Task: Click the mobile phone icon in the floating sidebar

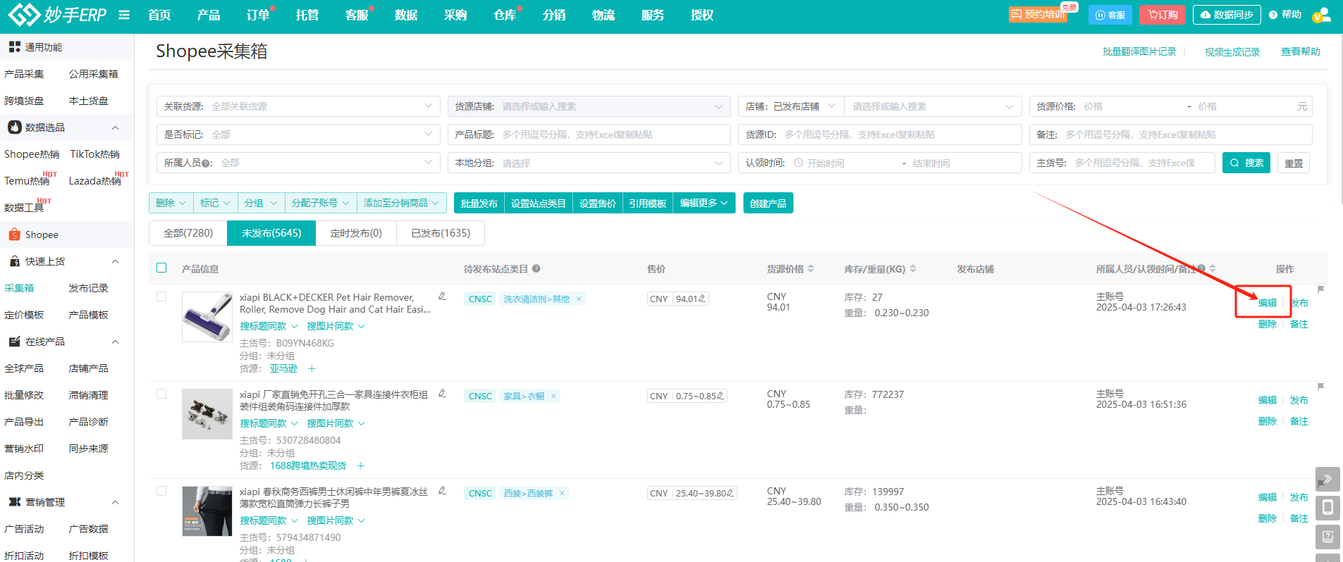Action: 1327,508
